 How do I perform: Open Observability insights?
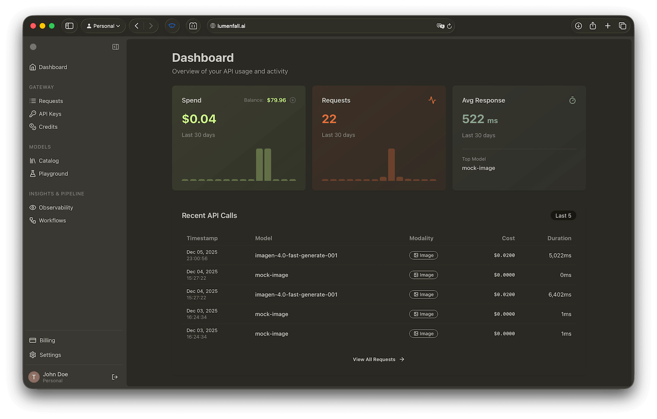(56, 207)
